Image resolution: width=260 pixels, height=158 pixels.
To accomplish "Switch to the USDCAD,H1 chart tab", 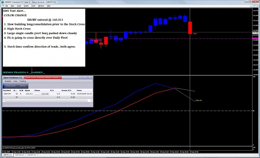I will (x=20, y=155).
